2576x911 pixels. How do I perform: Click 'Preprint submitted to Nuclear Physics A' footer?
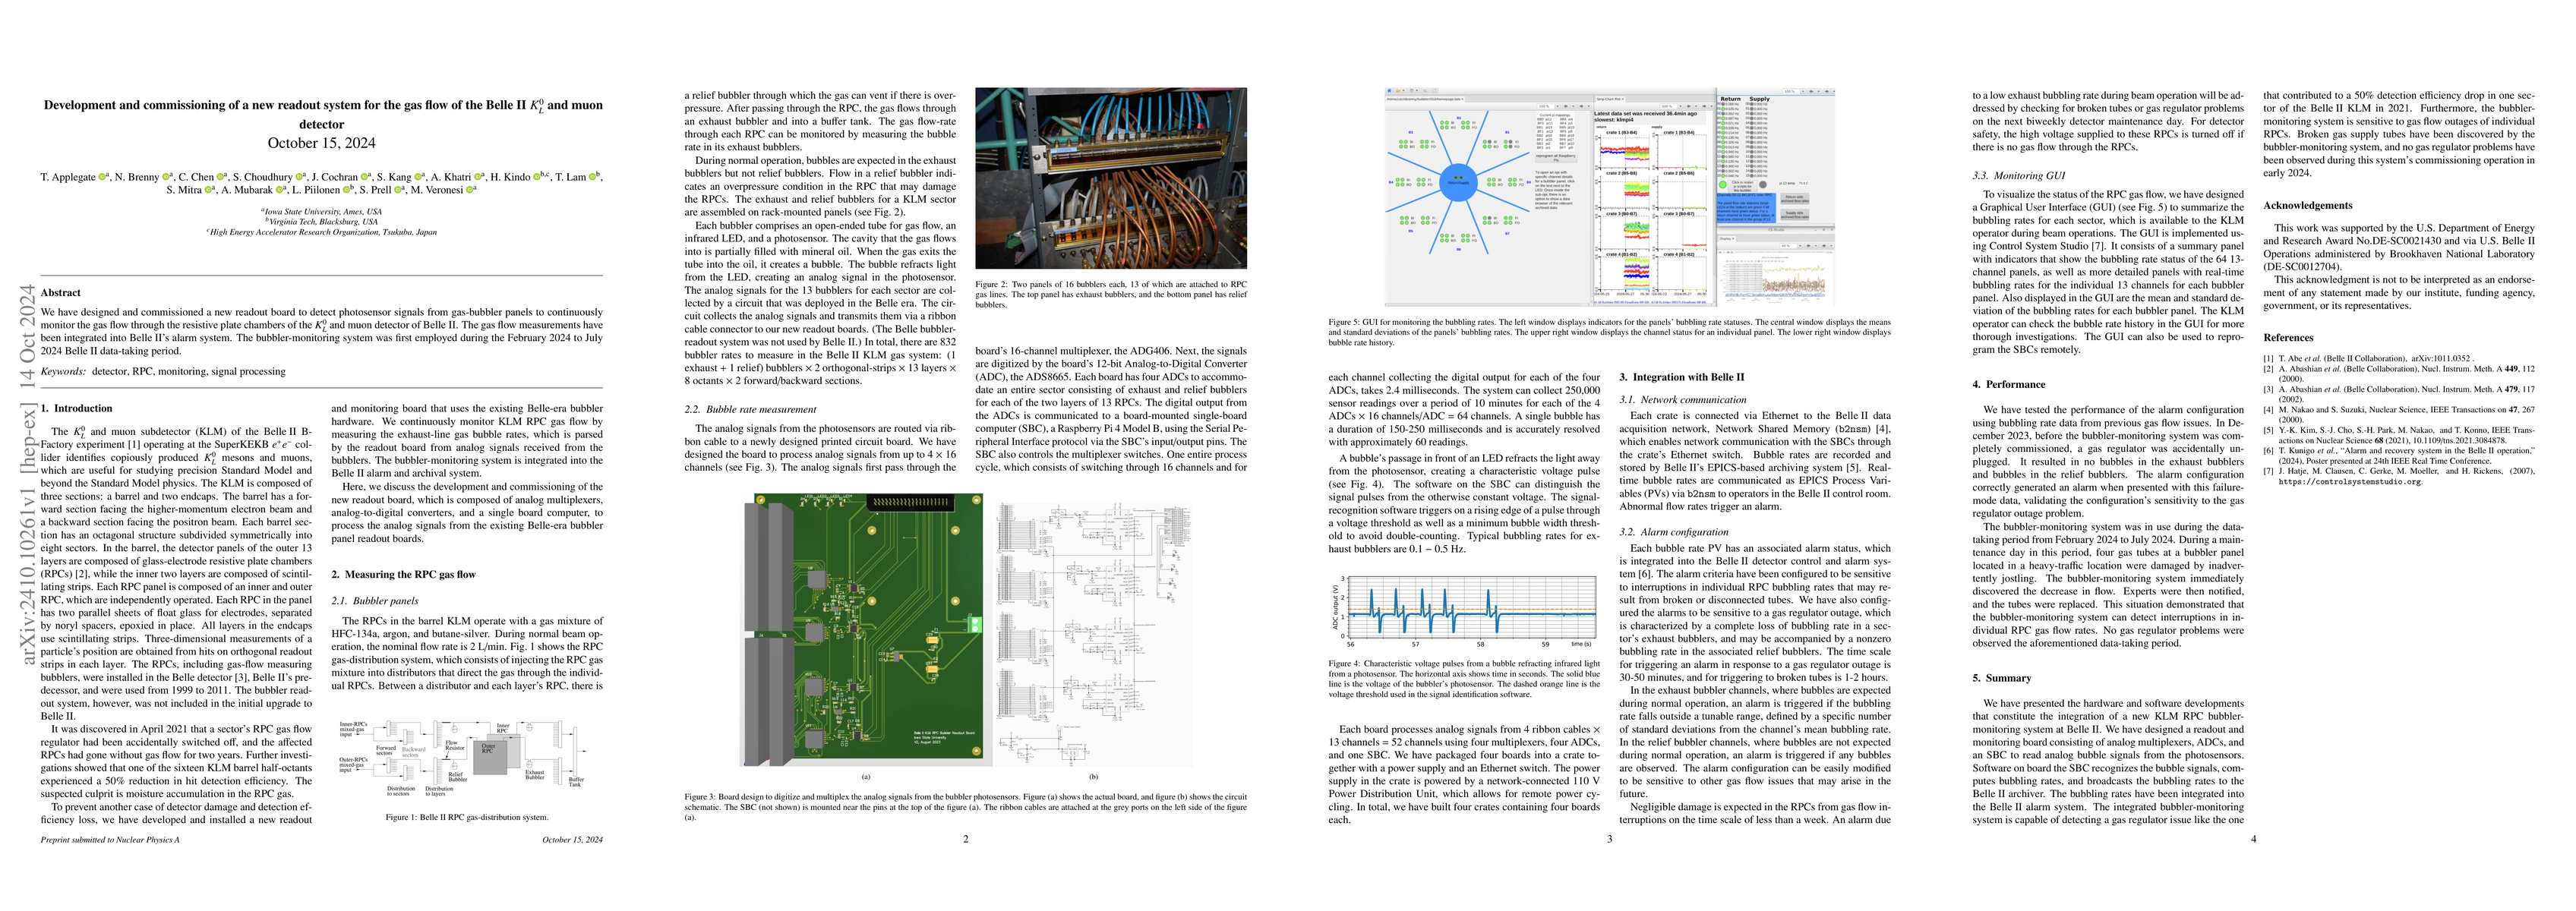(110, 840)
